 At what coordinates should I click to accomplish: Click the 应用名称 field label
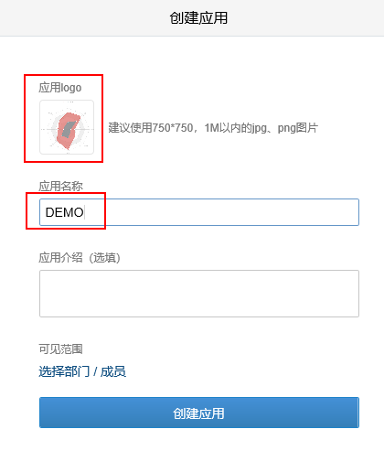pos(60,186)
